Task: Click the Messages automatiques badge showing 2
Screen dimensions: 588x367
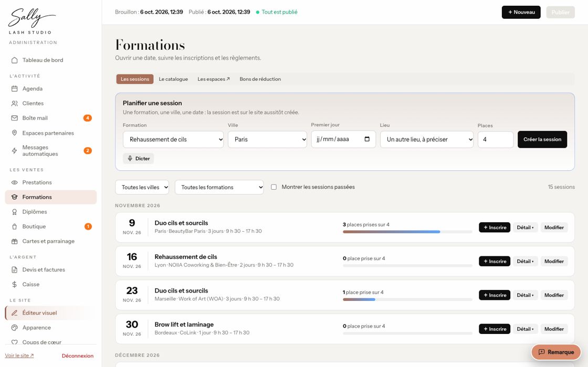Action: (x=87, y=150)
